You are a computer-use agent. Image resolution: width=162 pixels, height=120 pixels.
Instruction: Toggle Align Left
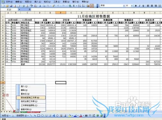point(148,6)
